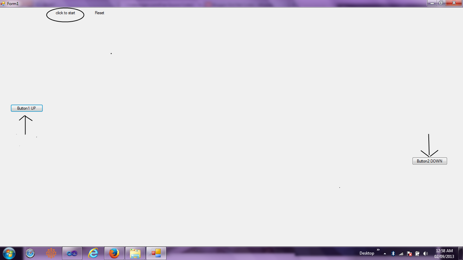Open the volume speaker control
The width and height of the screenshot is (463, 260).
426,253
